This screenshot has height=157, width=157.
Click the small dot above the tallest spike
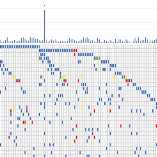(x=44, y=5)
